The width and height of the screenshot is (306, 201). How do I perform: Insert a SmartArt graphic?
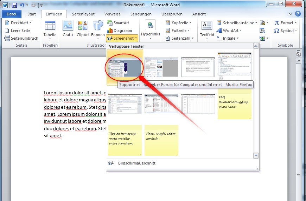click(118, 23)
